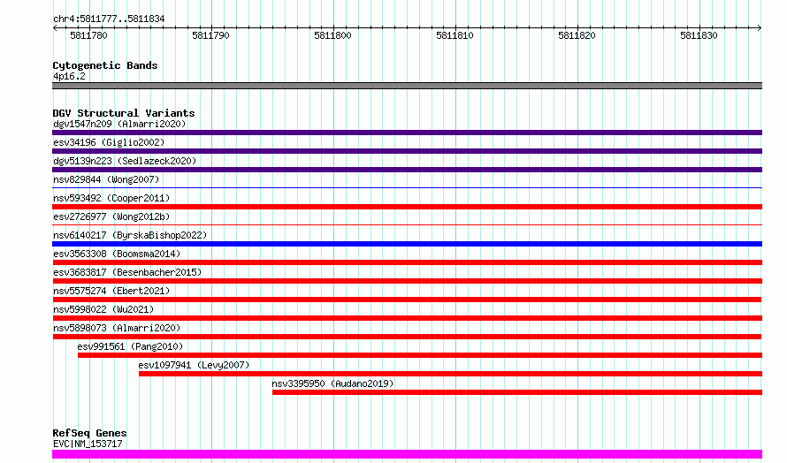Viewport: 787px width, 463px height.
Task: Click the nsv5898073 (Almarri2020) label
Action: [117, 328]
